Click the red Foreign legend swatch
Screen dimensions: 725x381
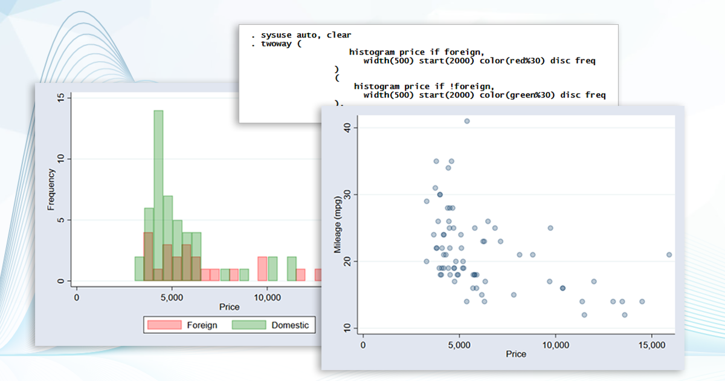(x=165, y=325)
